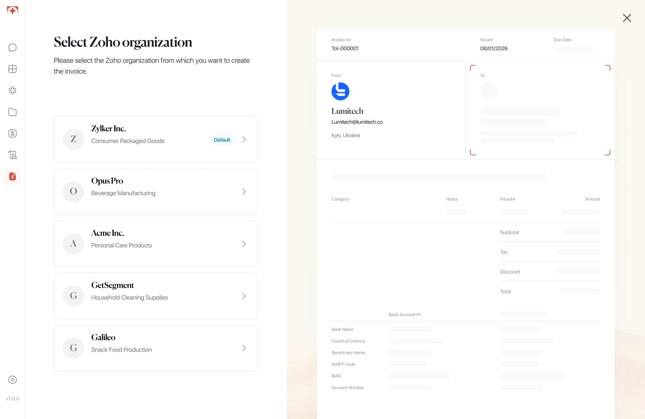Click the Z avatar for Zylker Inc.

73,139
